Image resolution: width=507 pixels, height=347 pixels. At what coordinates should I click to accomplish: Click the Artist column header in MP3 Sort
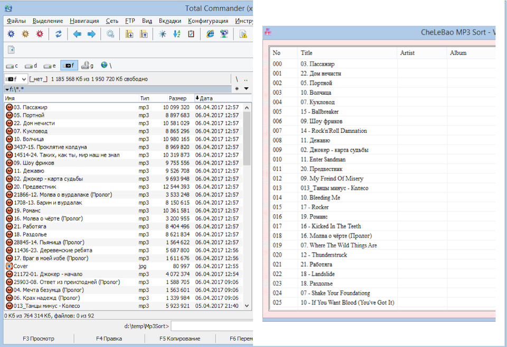click(422, 53)
